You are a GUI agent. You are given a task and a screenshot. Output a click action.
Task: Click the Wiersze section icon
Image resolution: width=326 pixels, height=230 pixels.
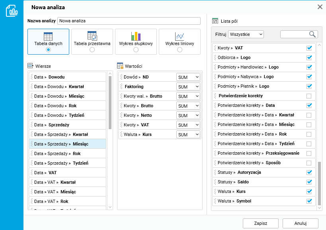click(x=31, y=66)
